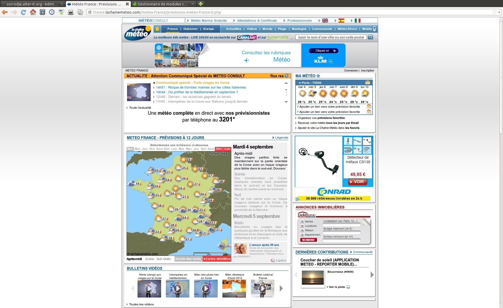Play the Bilan des pluies hier video
Viewport: 503px width, 308px height.
tap(206, 289)
